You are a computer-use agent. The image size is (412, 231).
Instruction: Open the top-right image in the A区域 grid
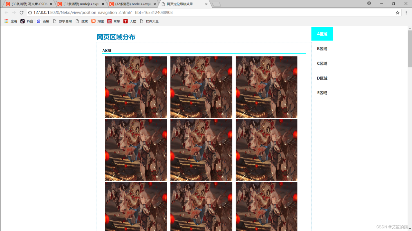(267, 87)
